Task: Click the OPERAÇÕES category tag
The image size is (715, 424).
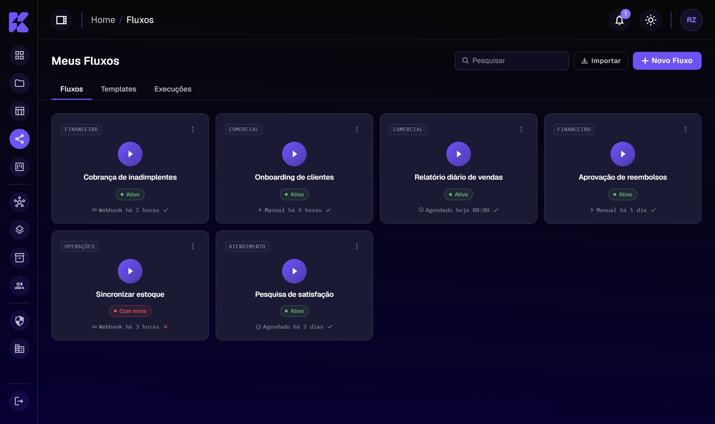Action: tap(79, 246)
